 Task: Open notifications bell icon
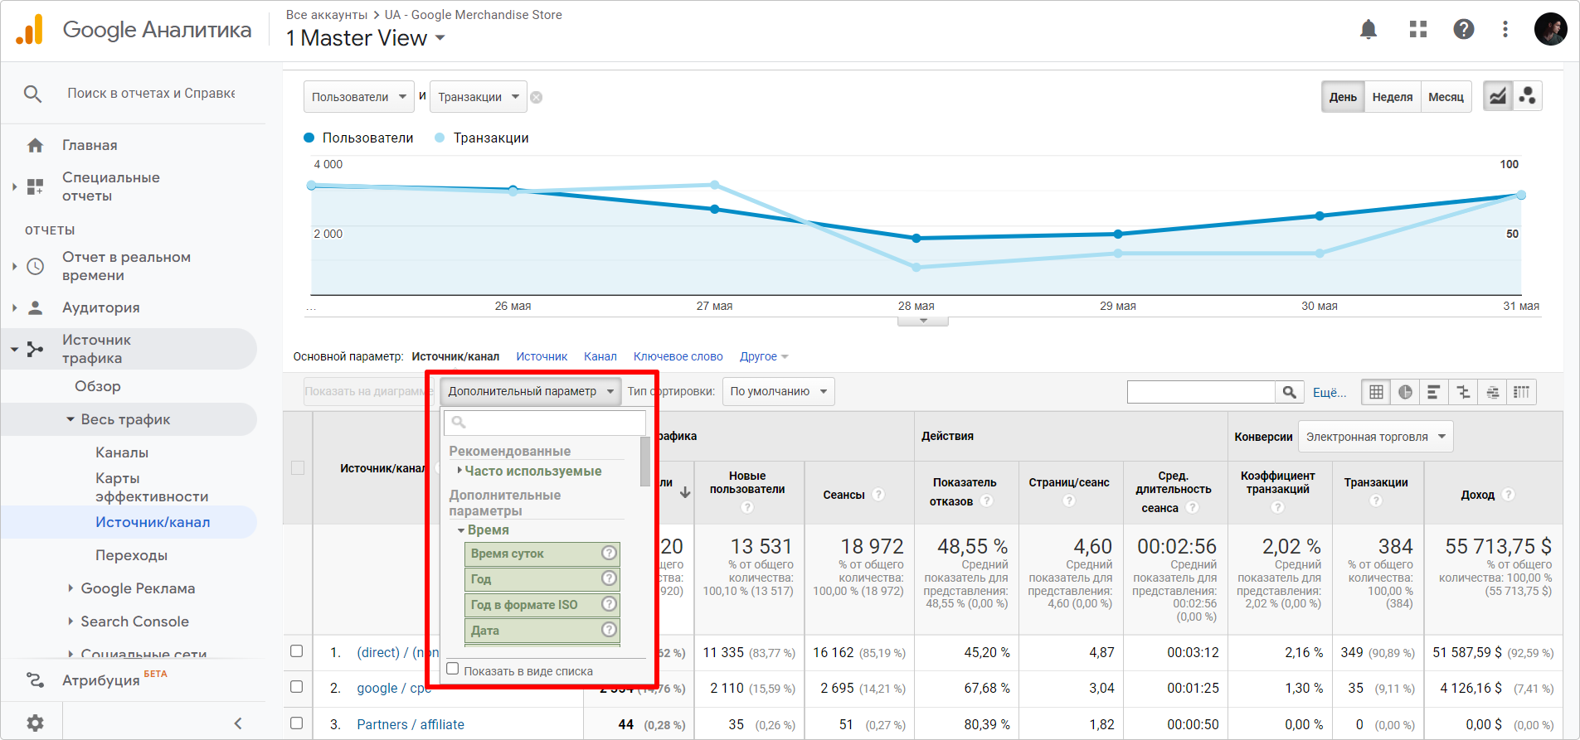(x=1369, y=30)
